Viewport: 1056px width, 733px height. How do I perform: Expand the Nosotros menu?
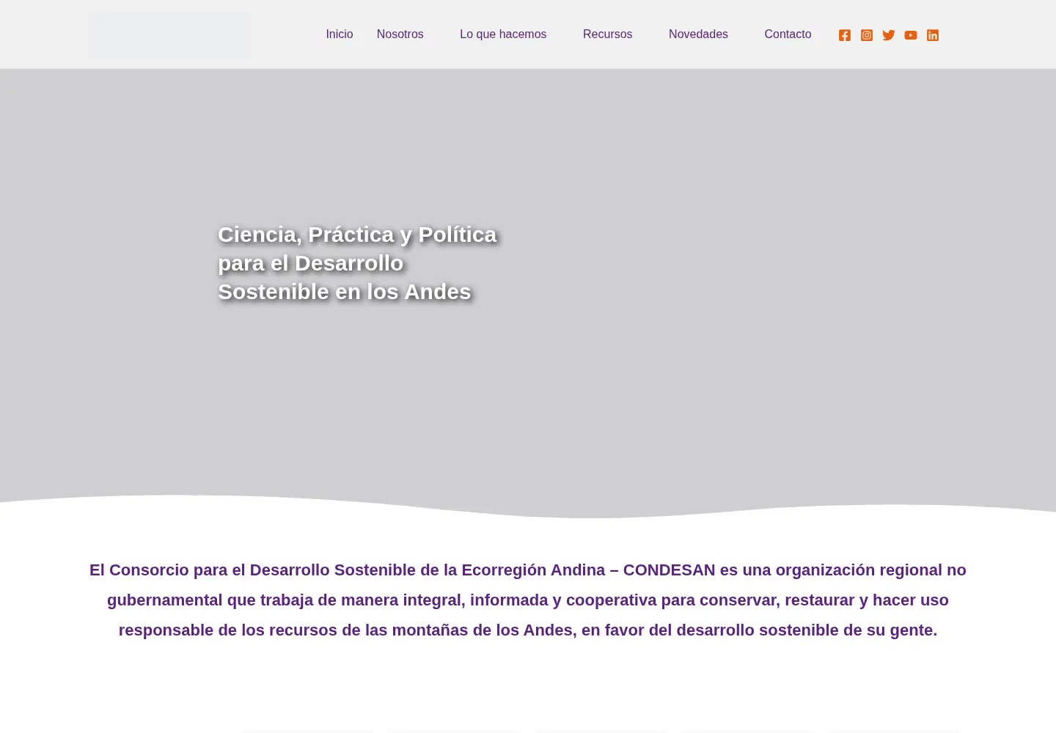[400, 34]
